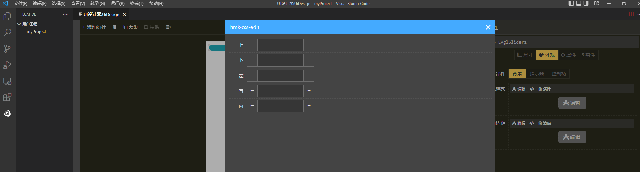Switch to the 属性 properties tab
The width and height of the screenshot is (640, 172).
pyautogui.click(x=568, y=55)
